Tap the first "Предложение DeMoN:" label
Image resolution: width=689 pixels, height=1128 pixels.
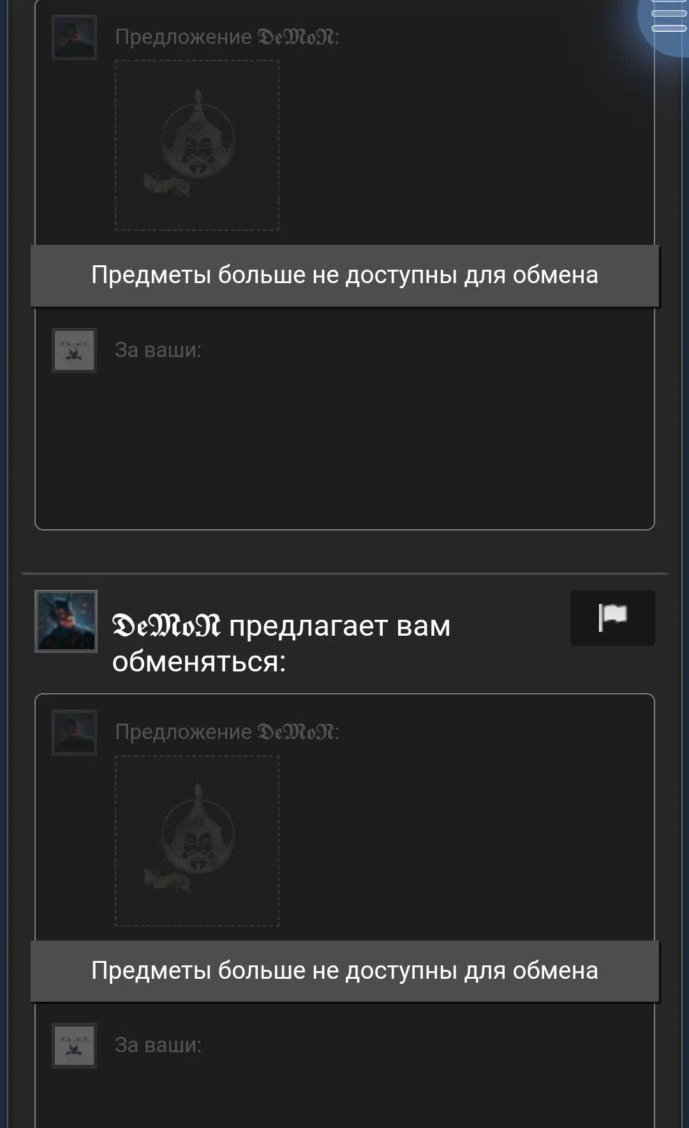point(227,37)
